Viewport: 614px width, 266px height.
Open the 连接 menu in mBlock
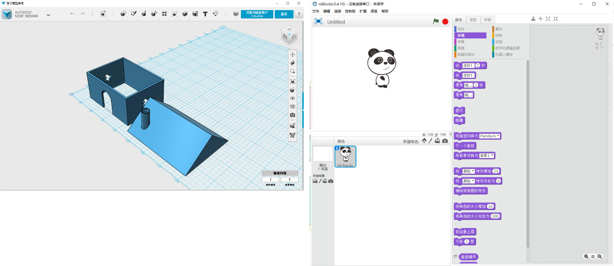(x=337, y=11)
